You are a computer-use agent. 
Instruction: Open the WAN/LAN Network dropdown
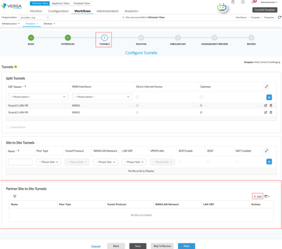[106, 162]
